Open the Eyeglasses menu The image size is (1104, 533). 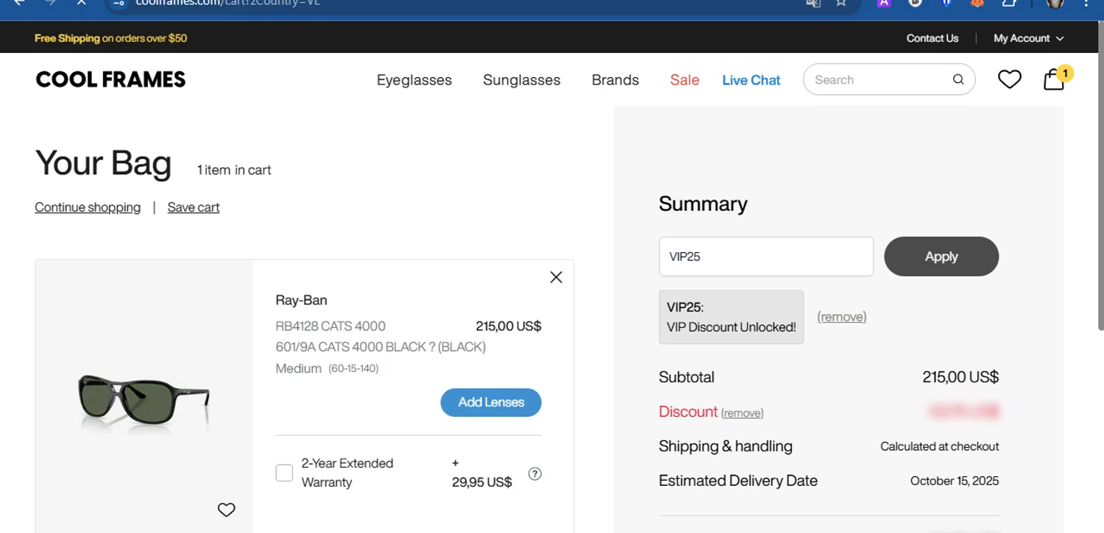point(414,80)
